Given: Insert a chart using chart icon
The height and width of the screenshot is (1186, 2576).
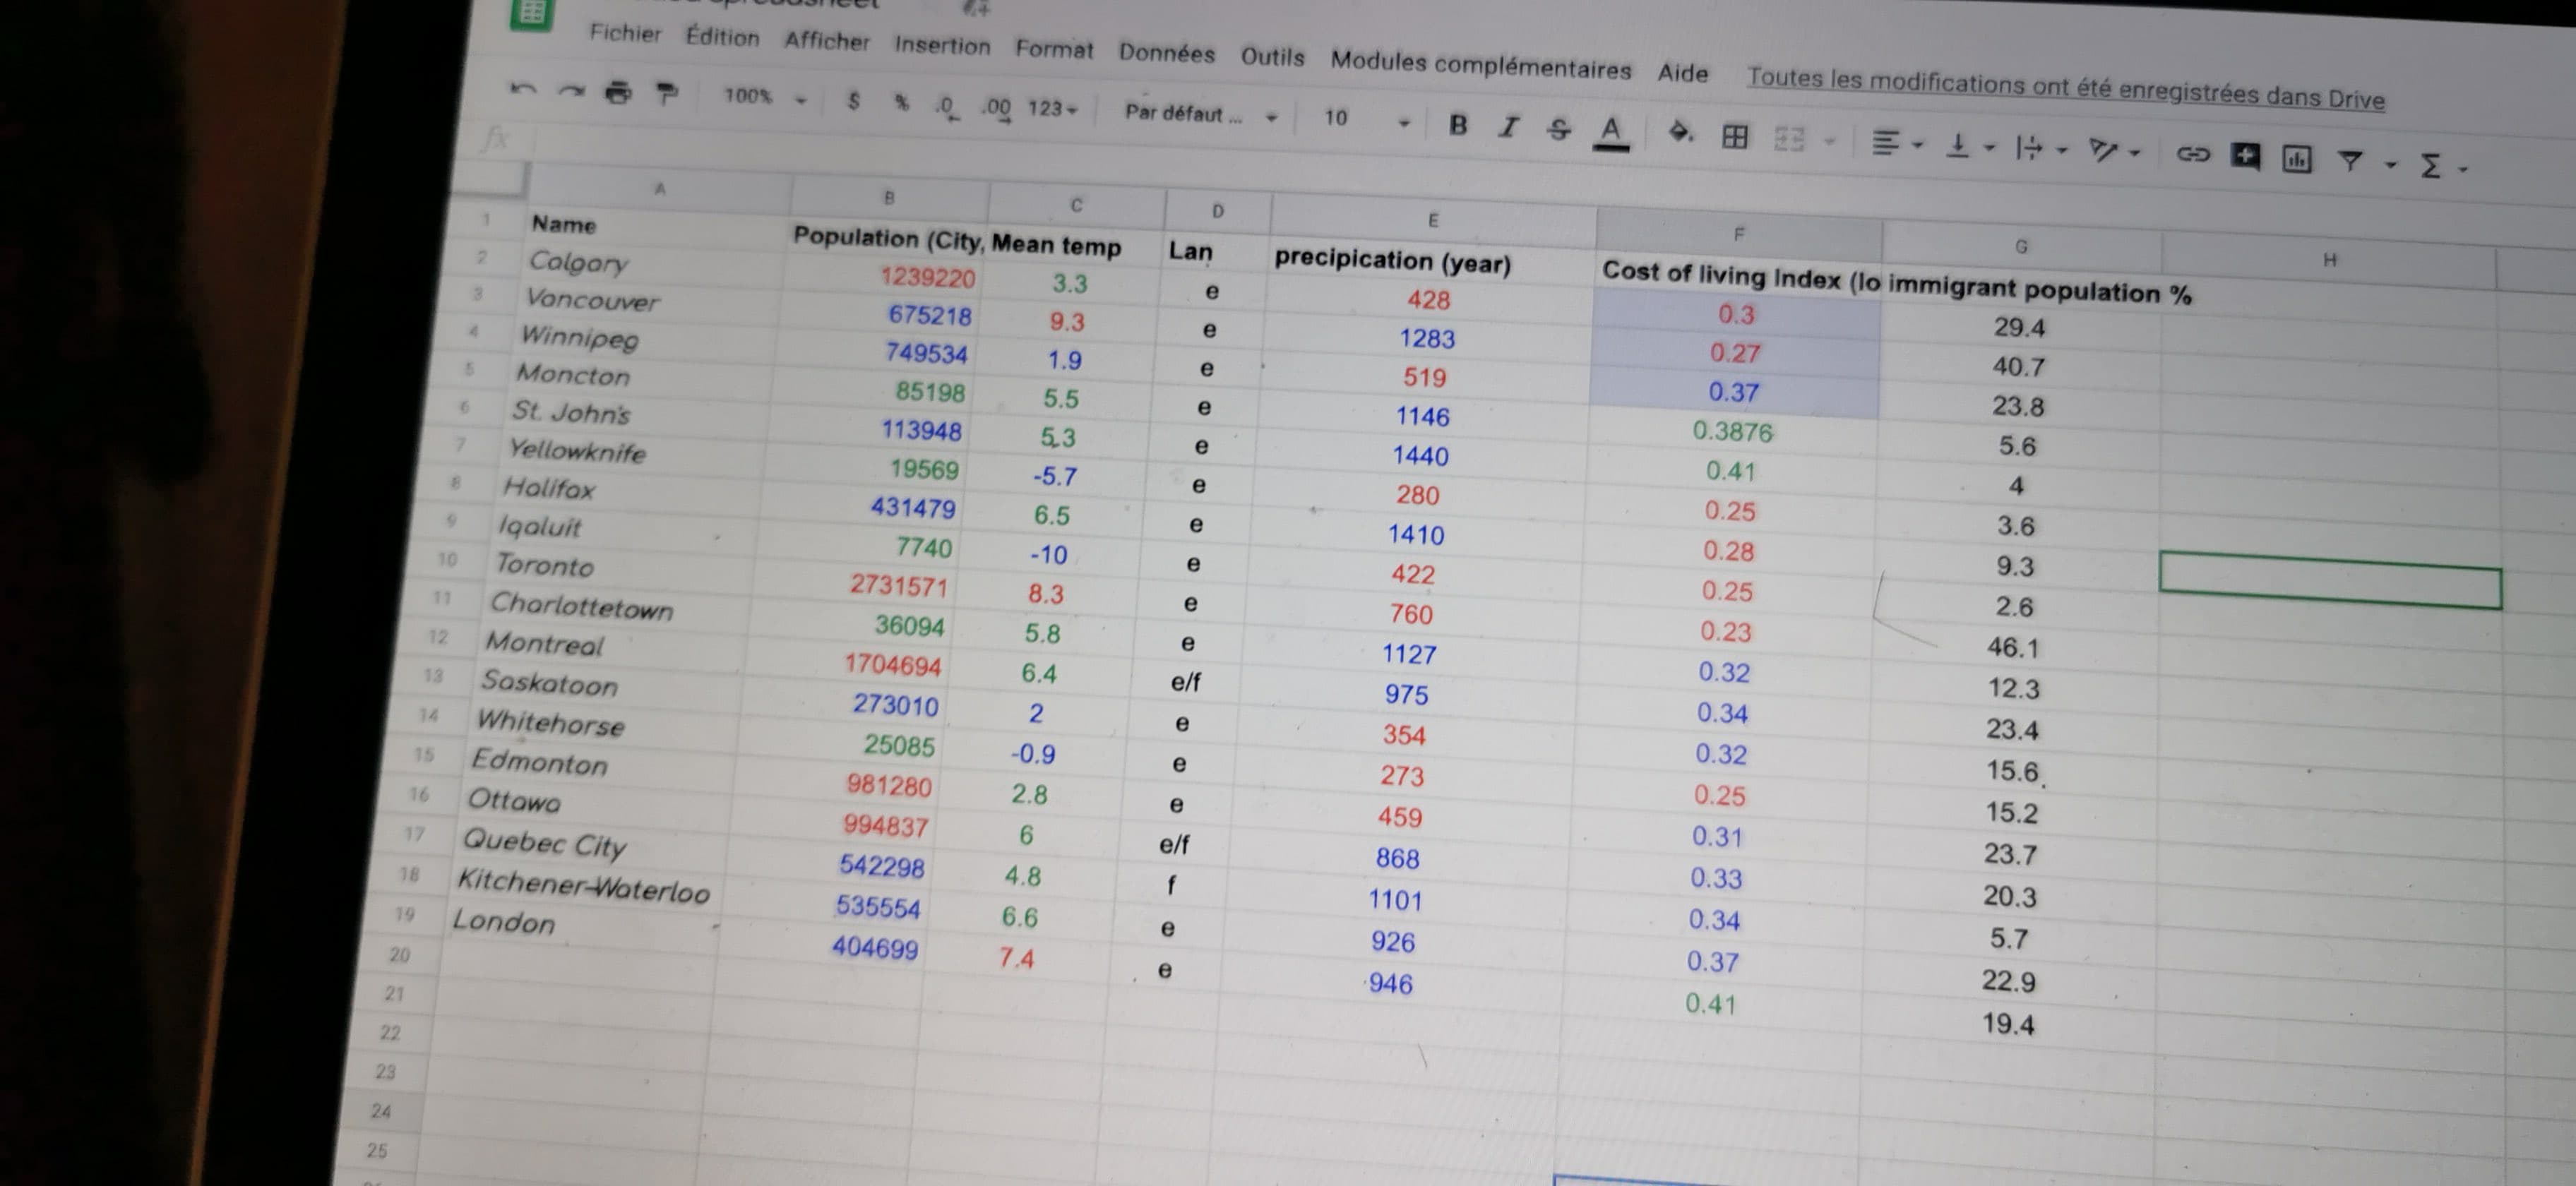Looking at the screenshot, I should [2296, 158].
